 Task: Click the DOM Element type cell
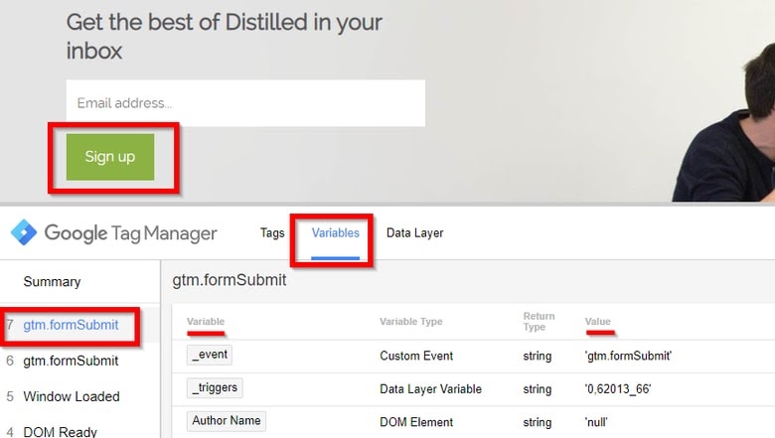coord(416,422)
